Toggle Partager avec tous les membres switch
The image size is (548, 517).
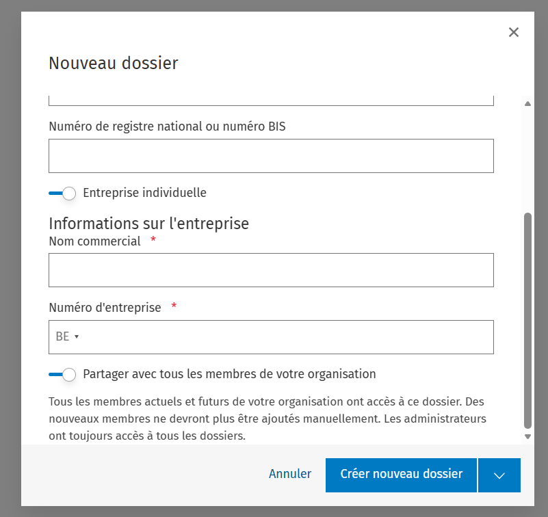click(62, 375)
